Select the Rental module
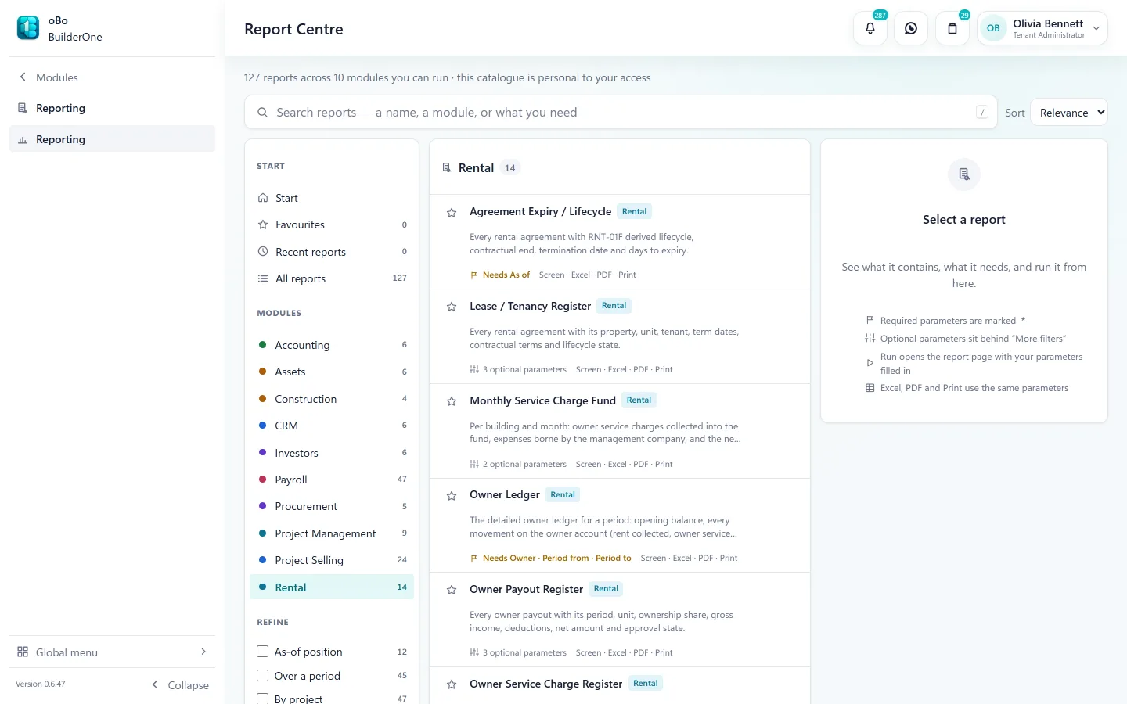Image resolution: width=1127 pixels, height=704 pixels. [x=332, y=587]
